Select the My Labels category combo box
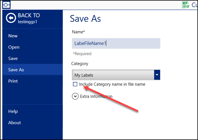198x140 pixels. pyautogui.click(x=113, y=75)
